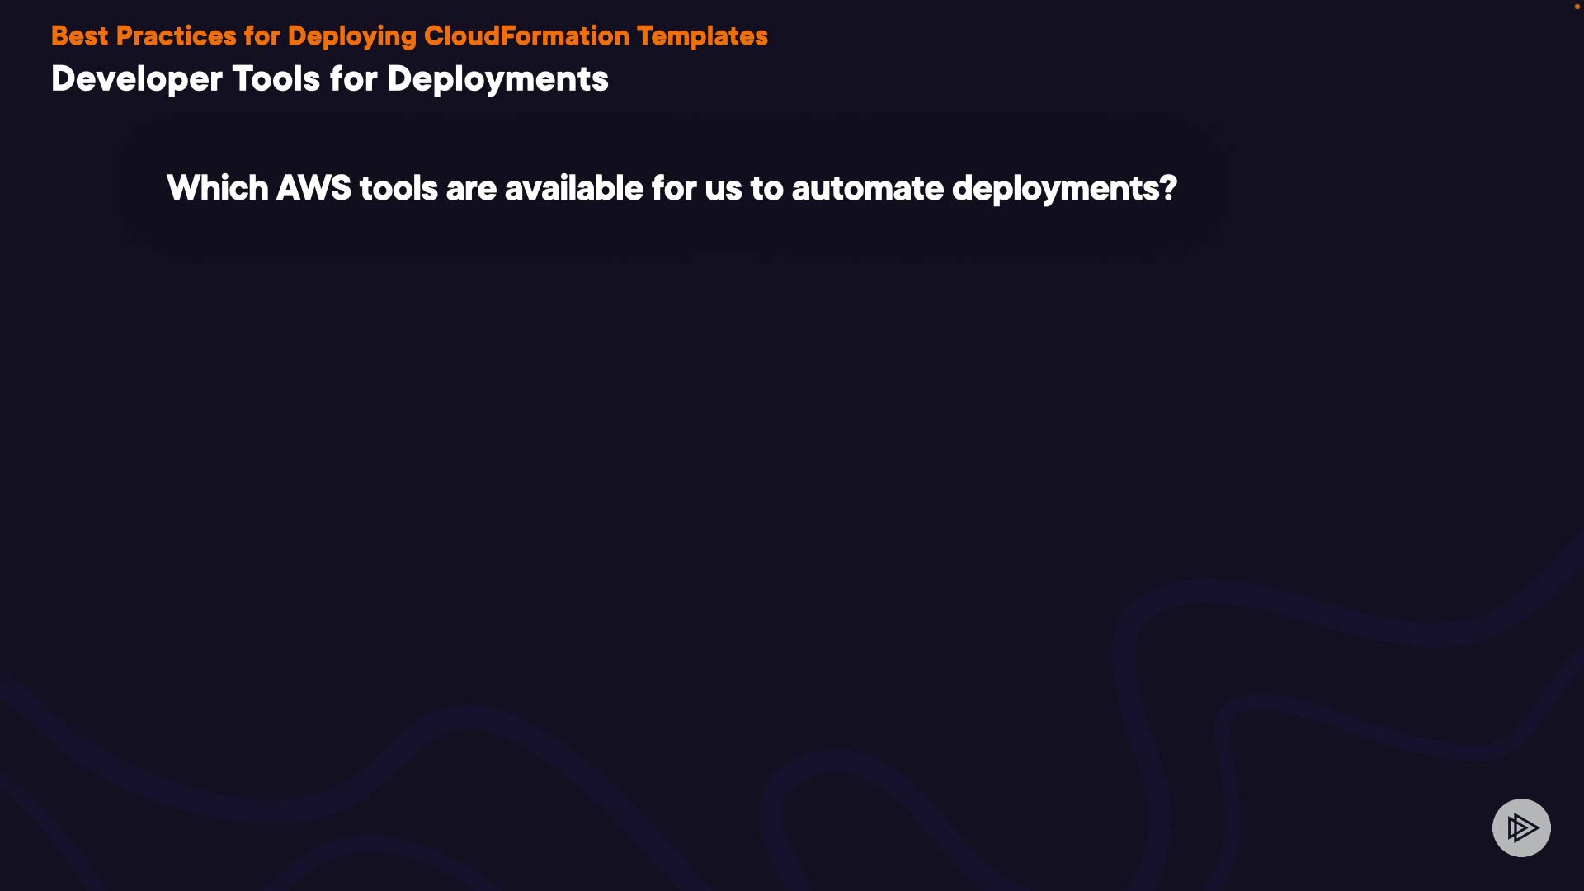Click the orange course title heading
The width and height of the screenshot is (1584, 891).
pos(409,36)
